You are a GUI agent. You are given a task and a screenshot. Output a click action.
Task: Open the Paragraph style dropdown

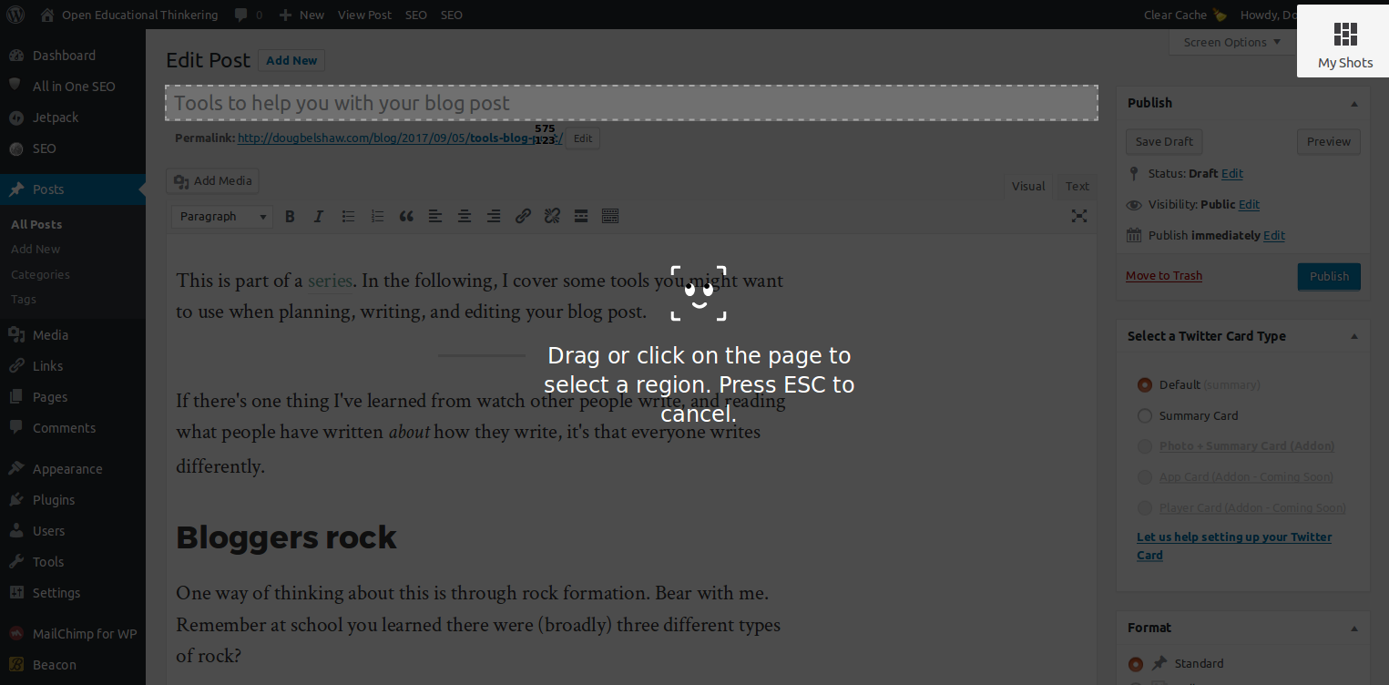pyautogui.click(x=221, y=216)
